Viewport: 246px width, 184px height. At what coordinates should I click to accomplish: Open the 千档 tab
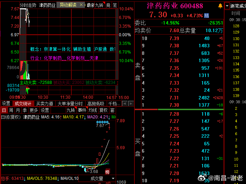point(114,104)
